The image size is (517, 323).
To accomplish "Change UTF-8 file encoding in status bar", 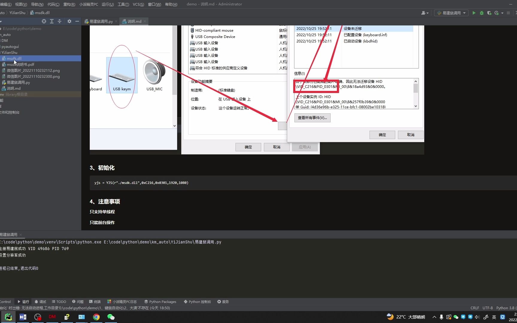I will [x=488, y=308].
